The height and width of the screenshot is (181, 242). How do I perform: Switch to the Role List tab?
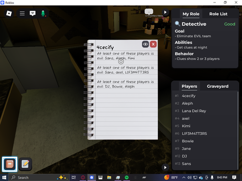[x=218, y=14]
